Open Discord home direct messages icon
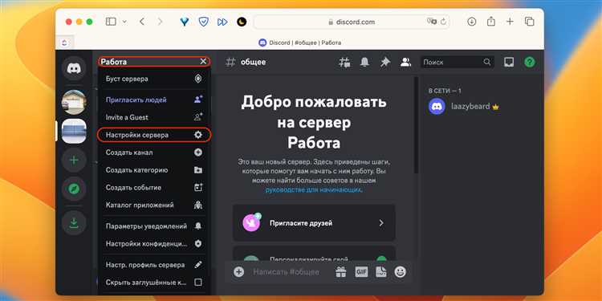The image size is (602, 301). point(74,68)
